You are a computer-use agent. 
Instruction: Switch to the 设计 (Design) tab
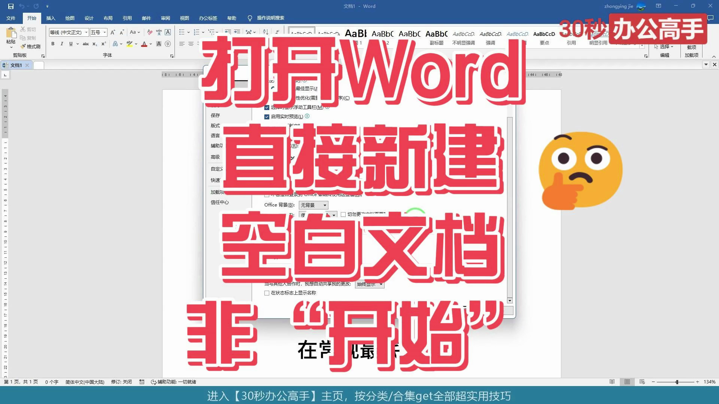pos(89,18)
